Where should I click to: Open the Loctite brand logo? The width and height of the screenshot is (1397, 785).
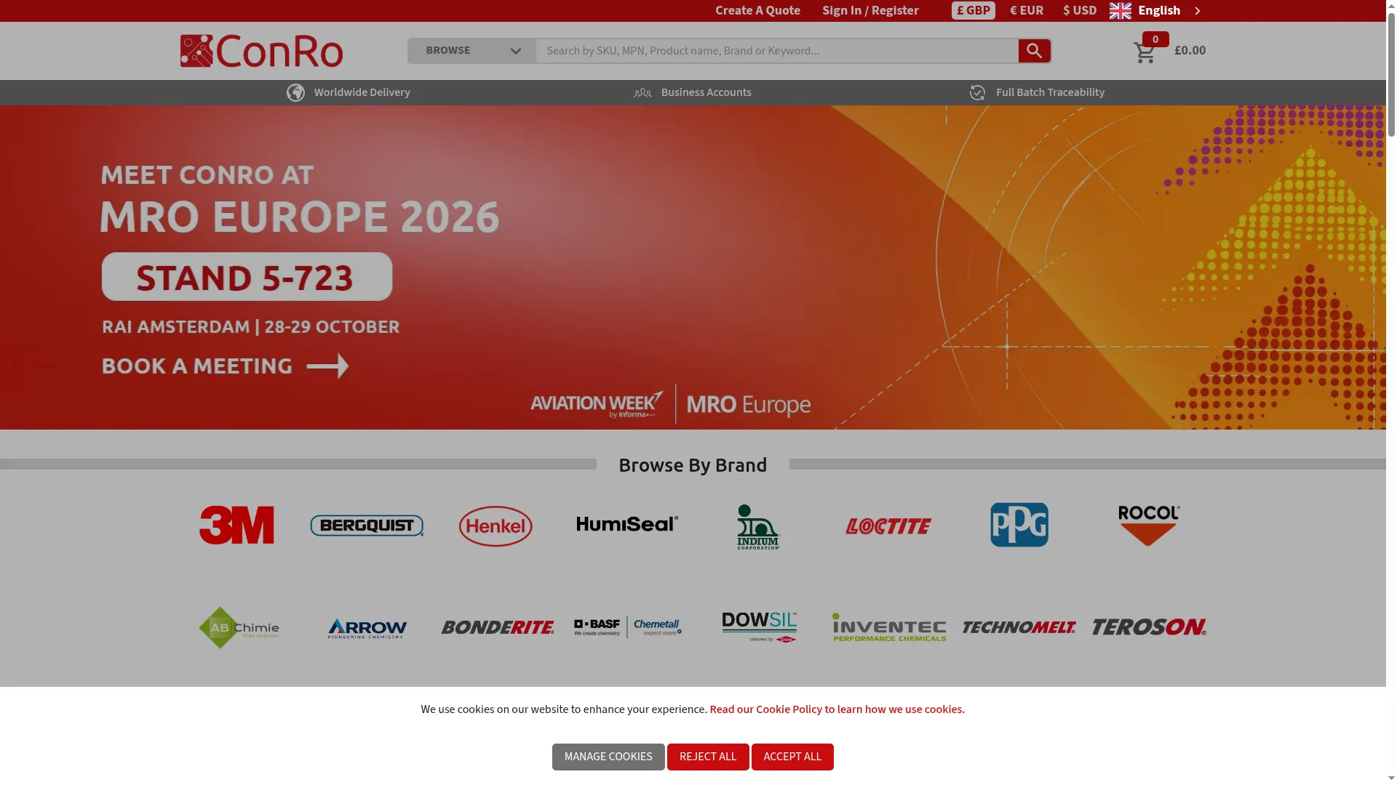pyautogui.click(x=888, y=526)
